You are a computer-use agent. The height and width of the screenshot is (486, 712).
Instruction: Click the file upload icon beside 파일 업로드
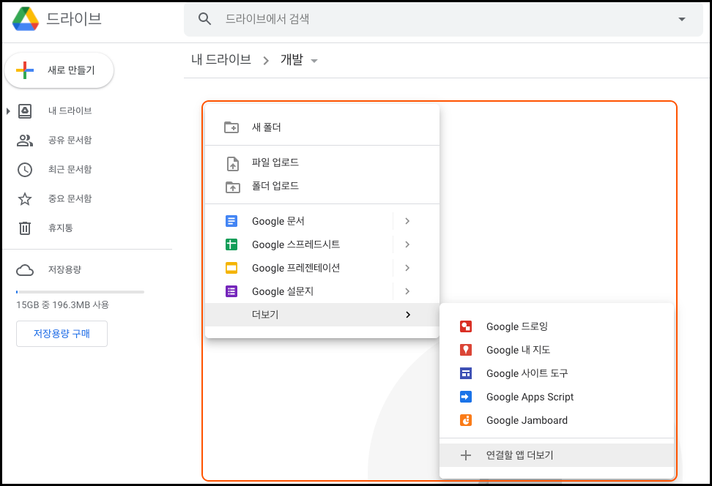coord(232,163)
